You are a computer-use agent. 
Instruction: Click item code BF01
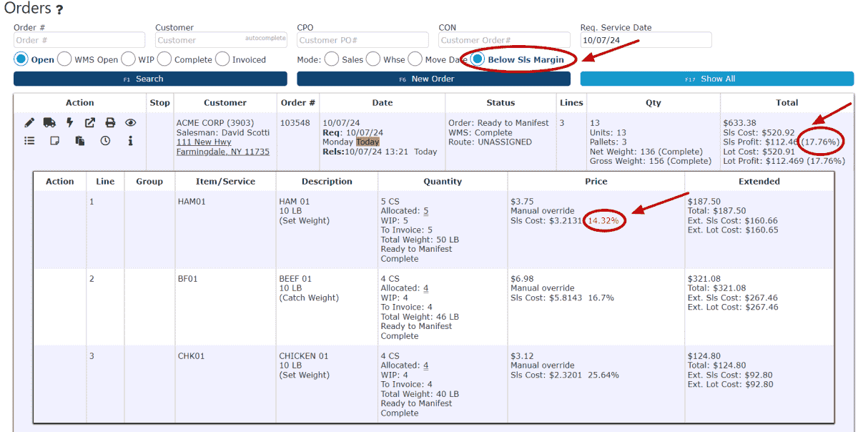(188, 279)
